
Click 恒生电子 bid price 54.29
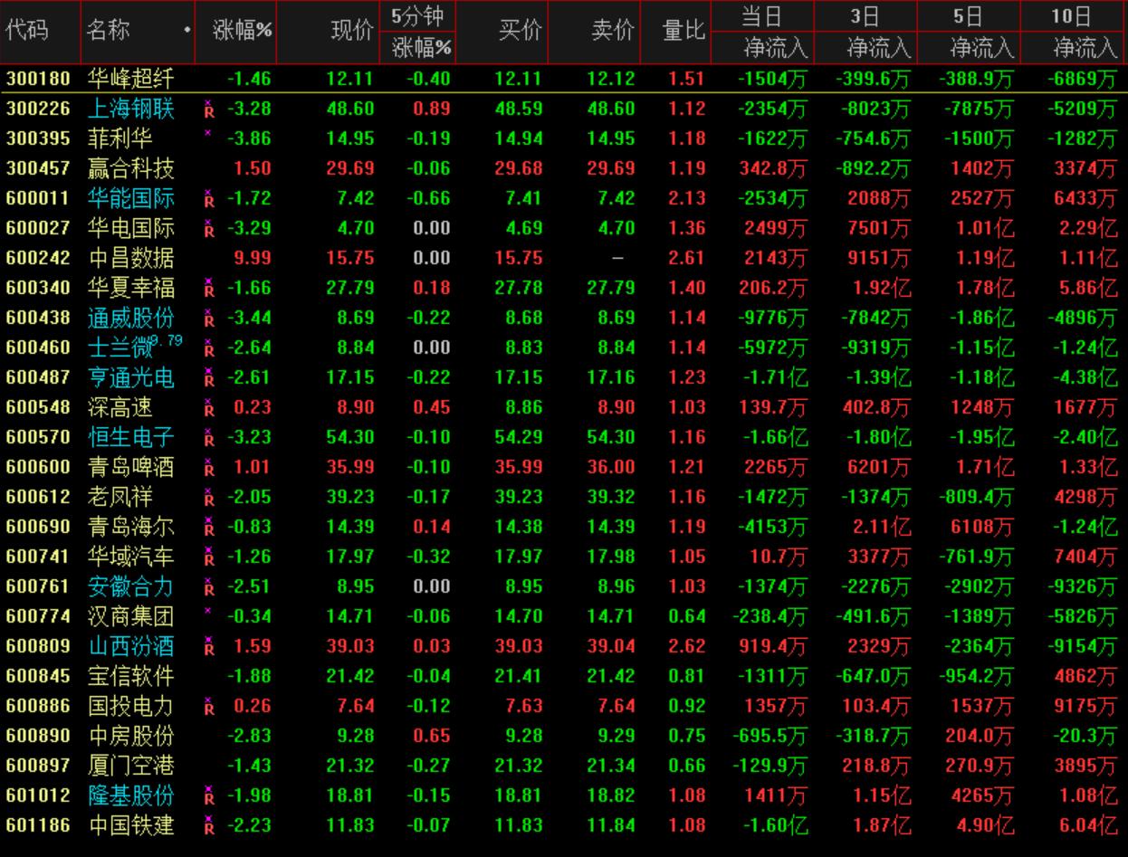(x=520, y=438)
